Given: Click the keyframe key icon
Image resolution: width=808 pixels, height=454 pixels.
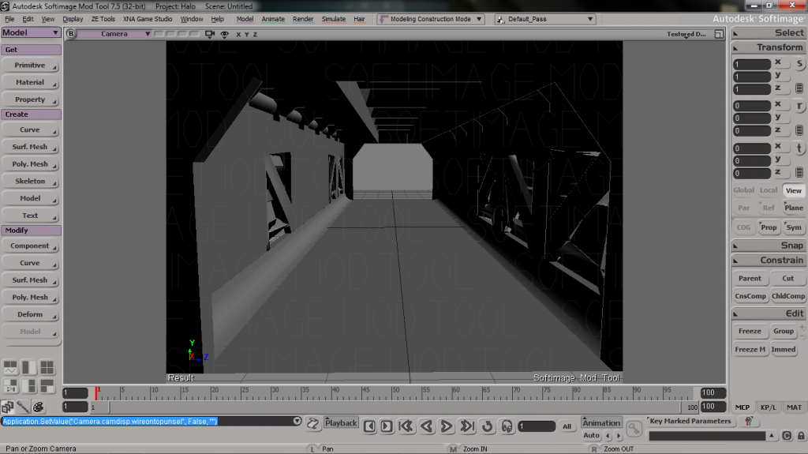Looking at the screenshot, I should 634,428.
